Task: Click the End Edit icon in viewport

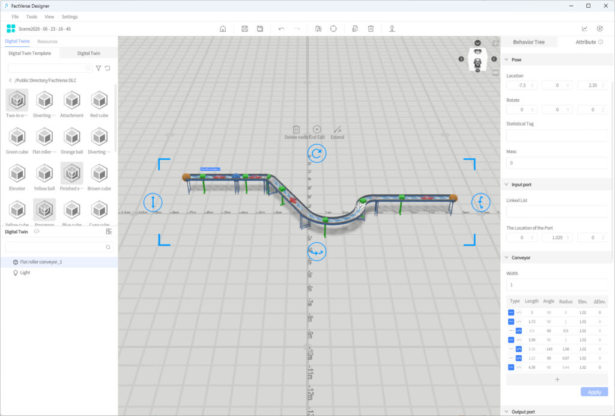Action: [317, 129]
